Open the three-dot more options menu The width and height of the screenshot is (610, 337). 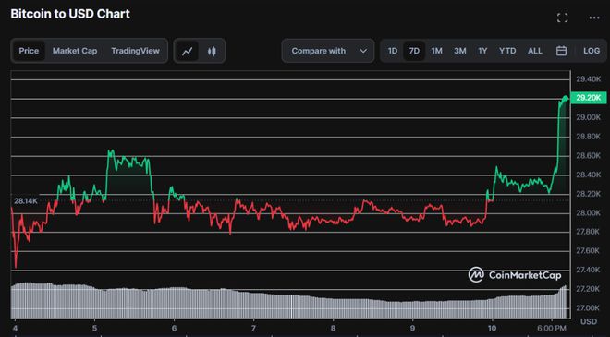click(594, 18)
